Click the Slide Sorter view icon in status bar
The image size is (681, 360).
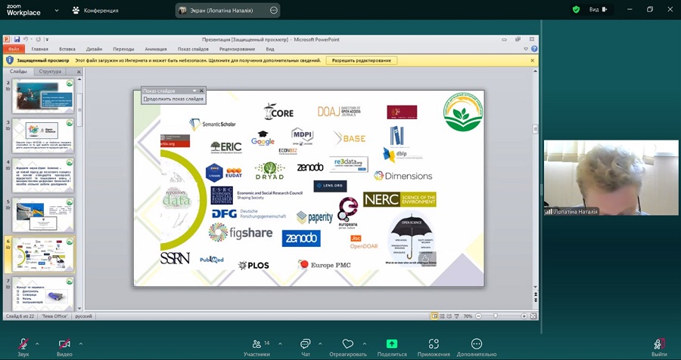coord(442,316)
